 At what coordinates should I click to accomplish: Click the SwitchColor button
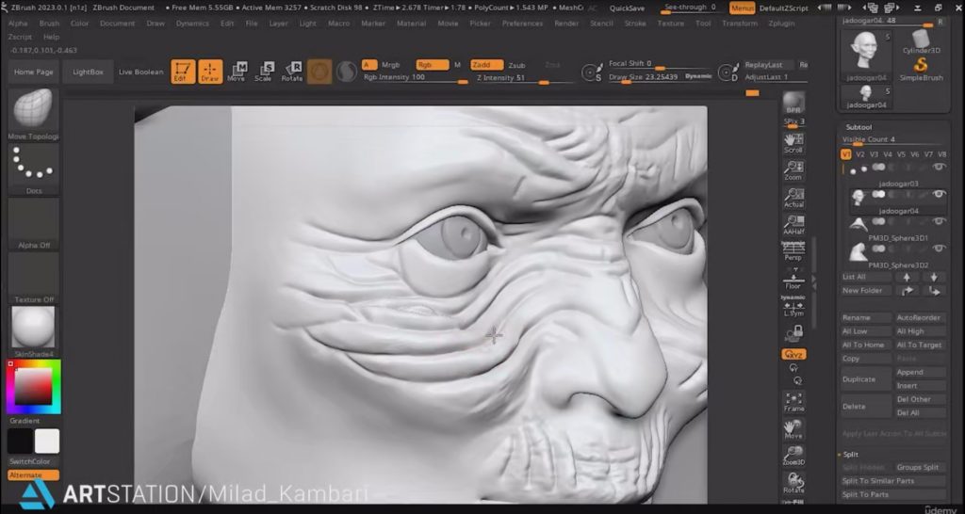point(33,461)
